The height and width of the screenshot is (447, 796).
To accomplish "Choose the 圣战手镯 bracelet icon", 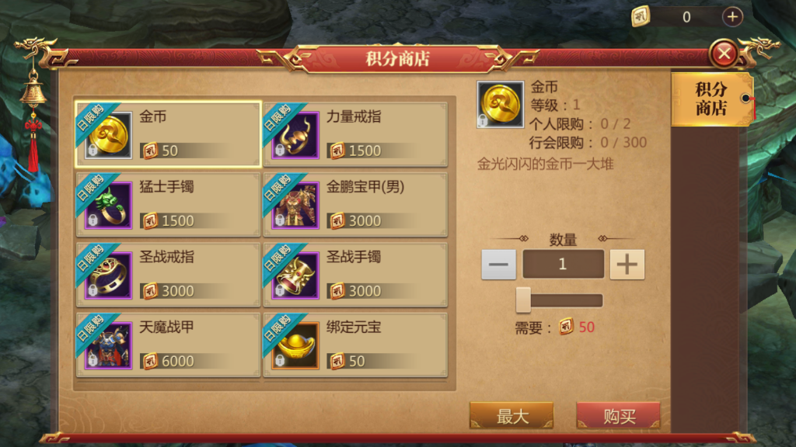I will click(x=295, y=275).
